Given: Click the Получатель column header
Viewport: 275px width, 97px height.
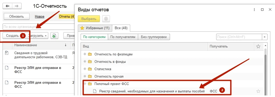Looking at the screenshot, I should pos(231,46).
